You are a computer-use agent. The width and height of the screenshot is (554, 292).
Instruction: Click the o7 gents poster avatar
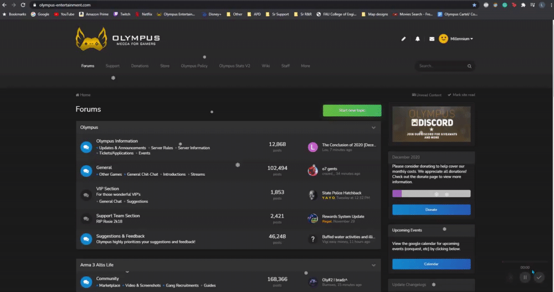click(312, 171)
